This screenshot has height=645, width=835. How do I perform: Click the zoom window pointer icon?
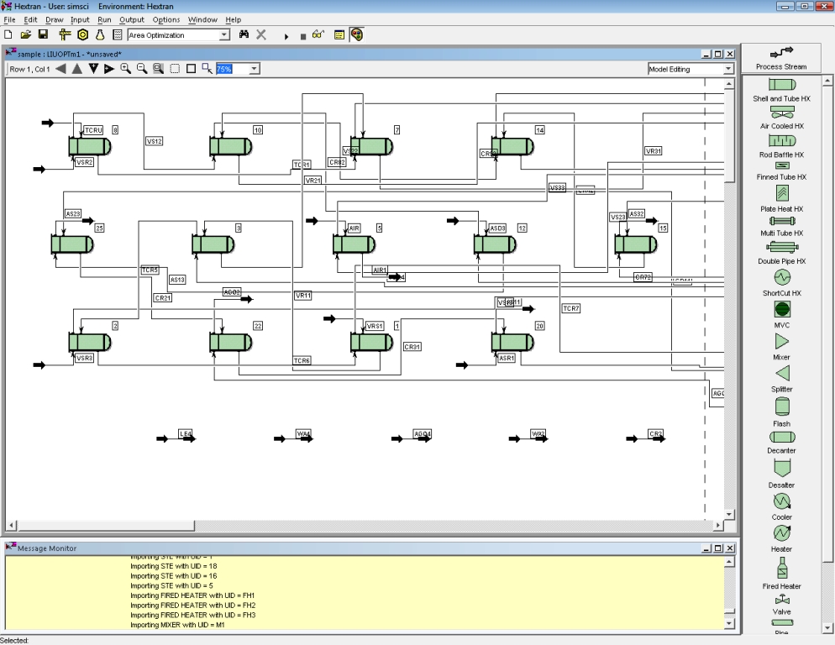[x=207, y=69]
